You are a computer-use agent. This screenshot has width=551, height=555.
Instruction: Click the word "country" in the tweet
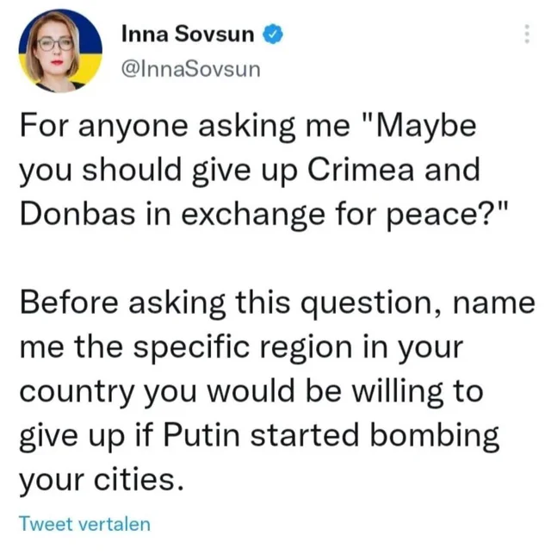coord(77,393)
